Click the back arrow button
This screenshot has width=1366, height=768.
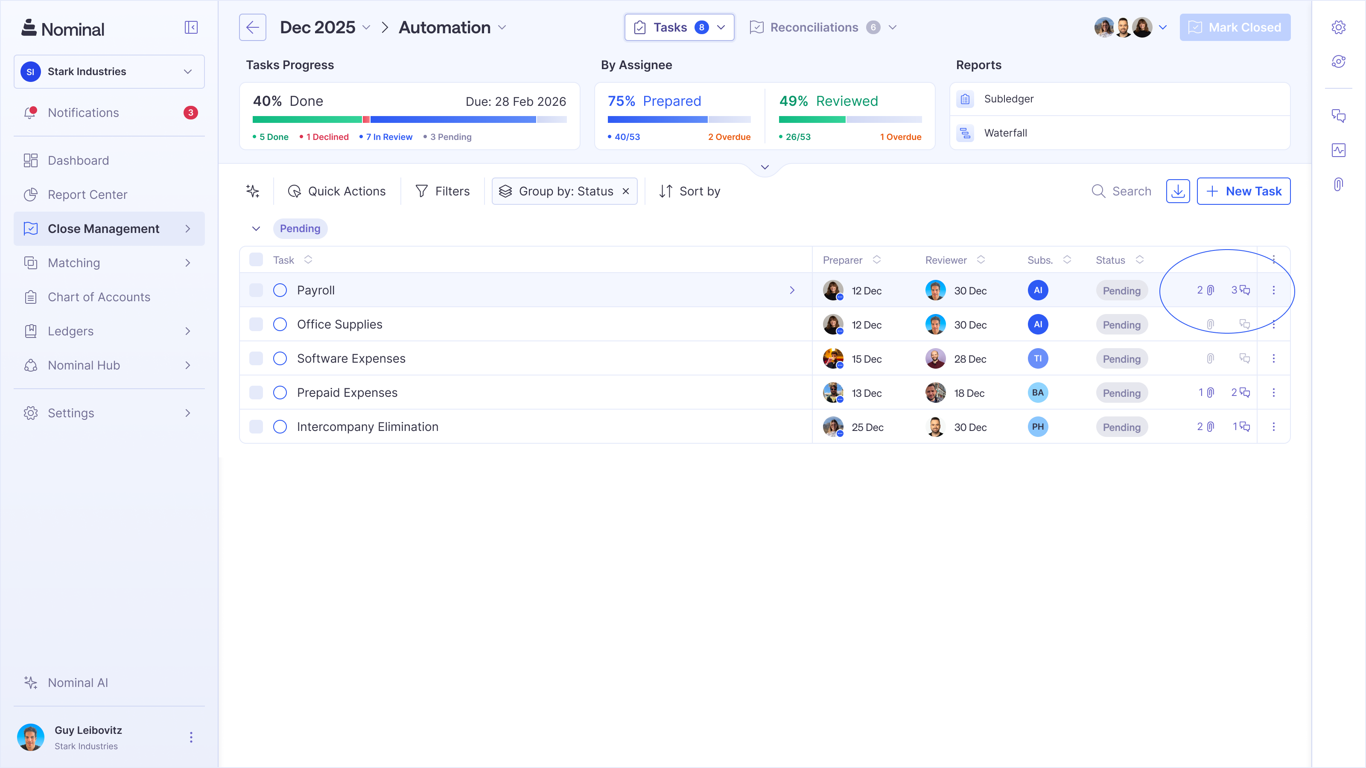tap(252, 28)
